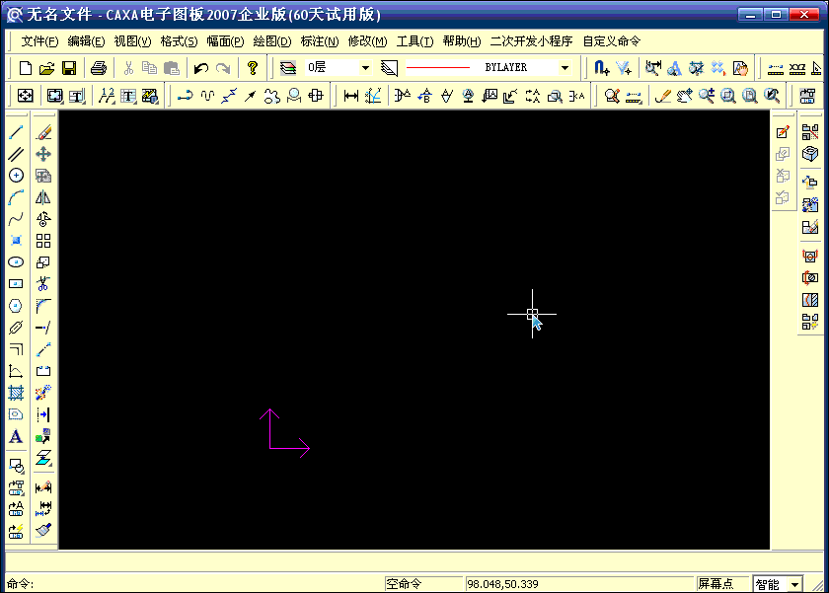Select the Ellipse drawing tool
The width and height of the screenshot is (829, 593).
tap(16, 262)
